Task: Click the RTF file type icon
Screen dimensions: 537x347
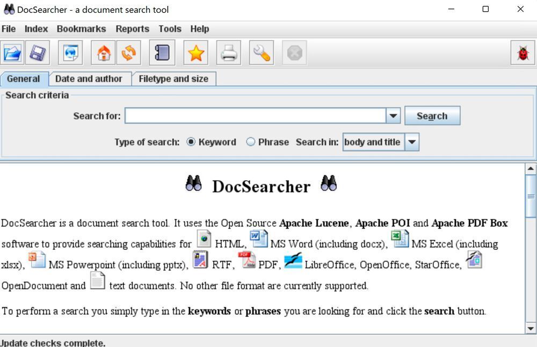Action: [x=200, y=260]
